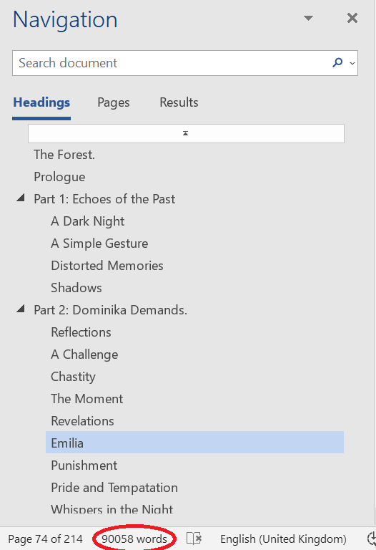
Task: Jump to the Punishment heading
Action: click(x=84, y=465)
